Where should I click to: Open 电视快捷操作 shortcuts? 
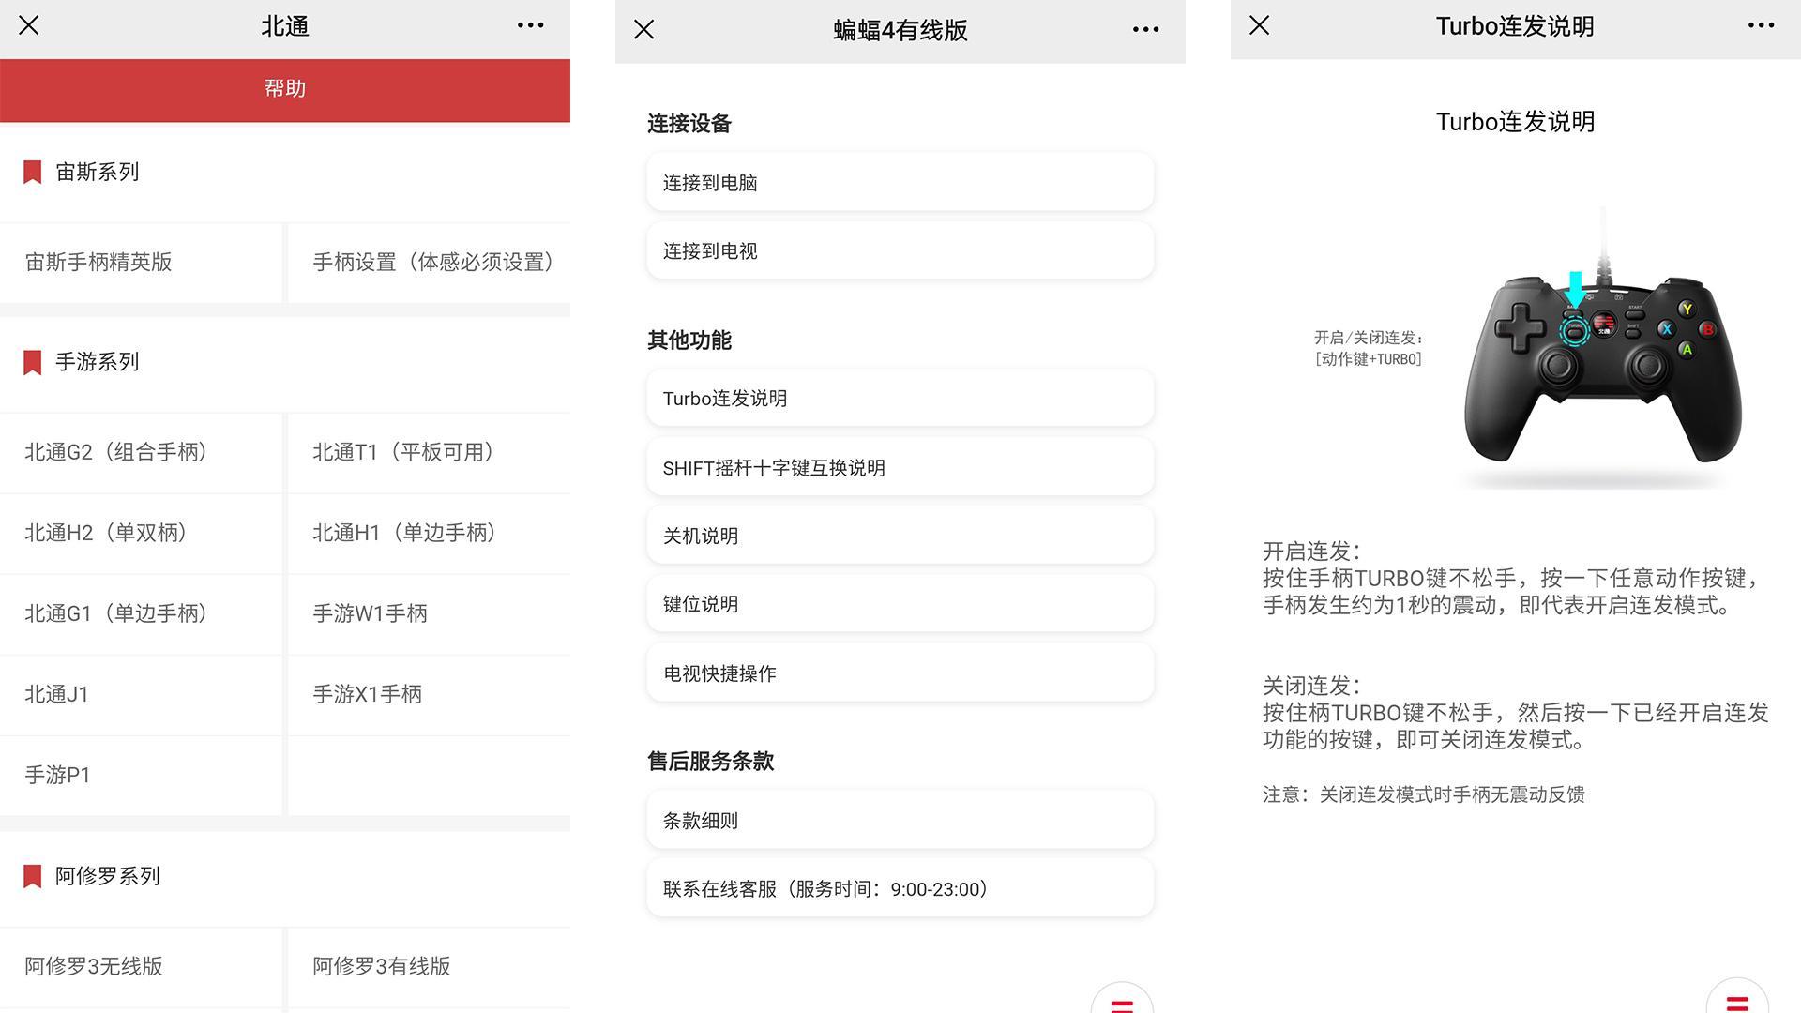(x=899, y=673)
